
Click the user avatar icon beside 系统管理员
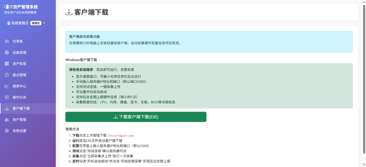pos(9,23)
